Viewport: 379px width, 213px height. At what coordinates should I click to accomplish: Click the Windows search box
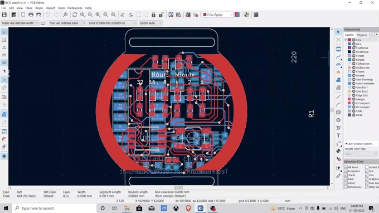click(54, 208)
